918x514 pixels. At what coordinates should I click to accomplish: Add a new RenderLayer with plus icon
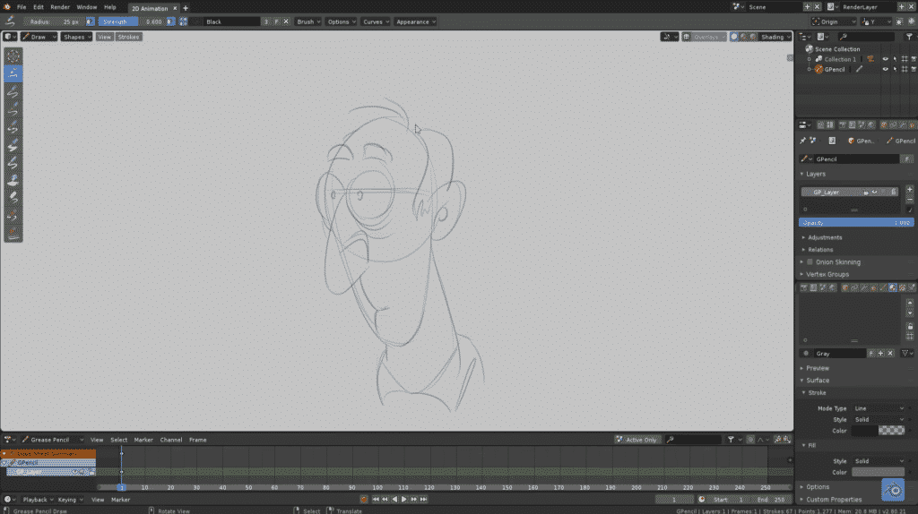[902, 7]
